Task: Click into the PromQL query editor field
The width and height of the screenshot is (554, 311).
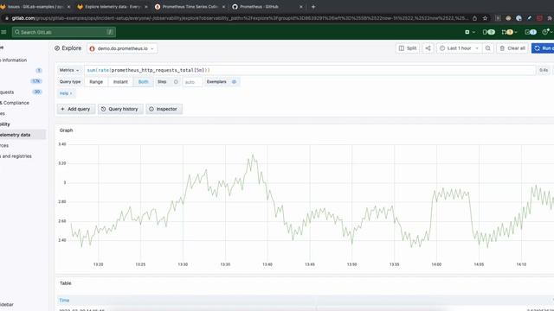Action: point(310,70)
